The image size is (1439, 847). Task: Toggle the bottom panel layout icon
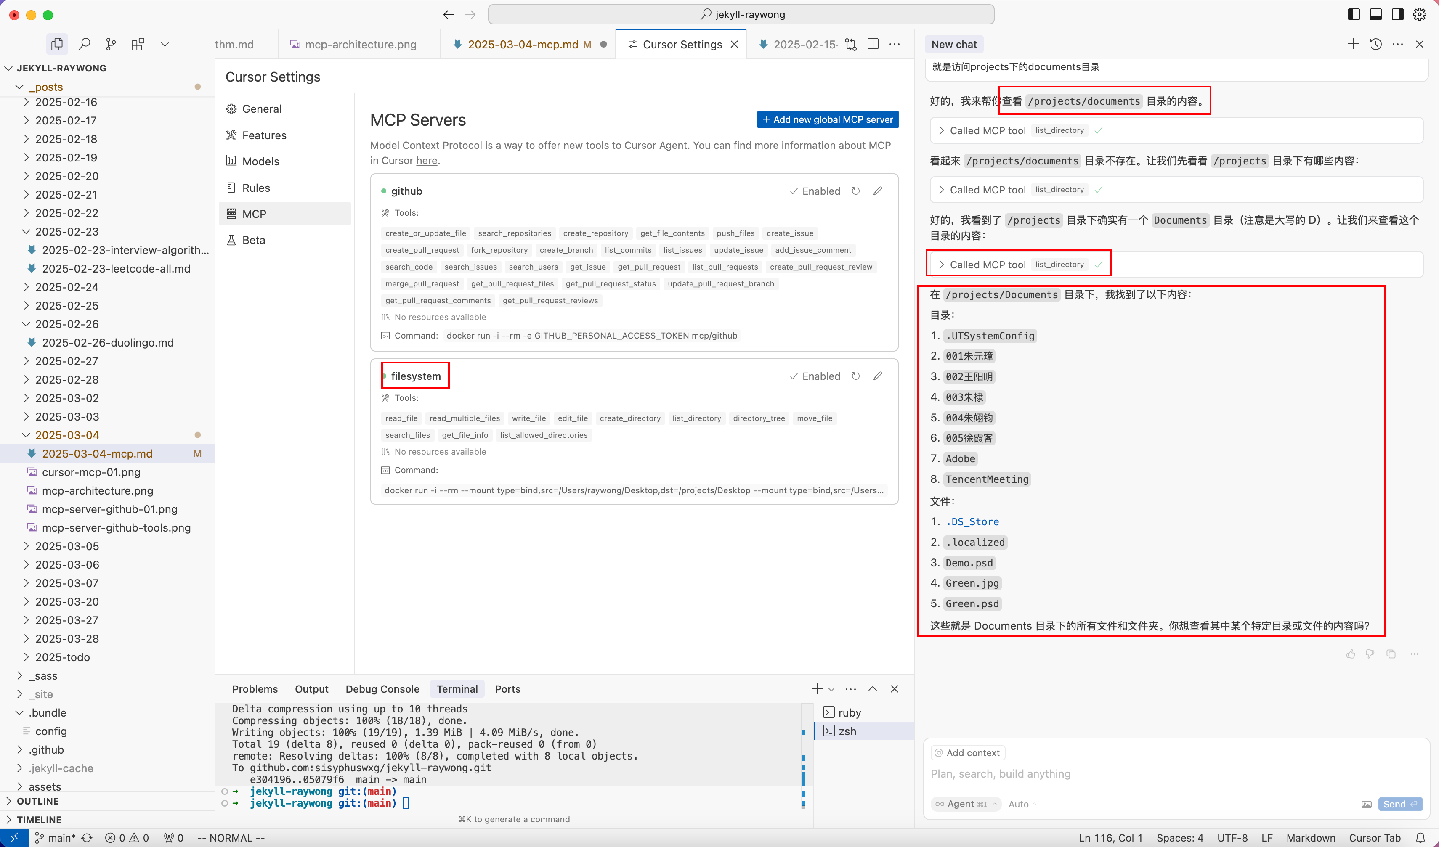click(x=1375, y=15)
